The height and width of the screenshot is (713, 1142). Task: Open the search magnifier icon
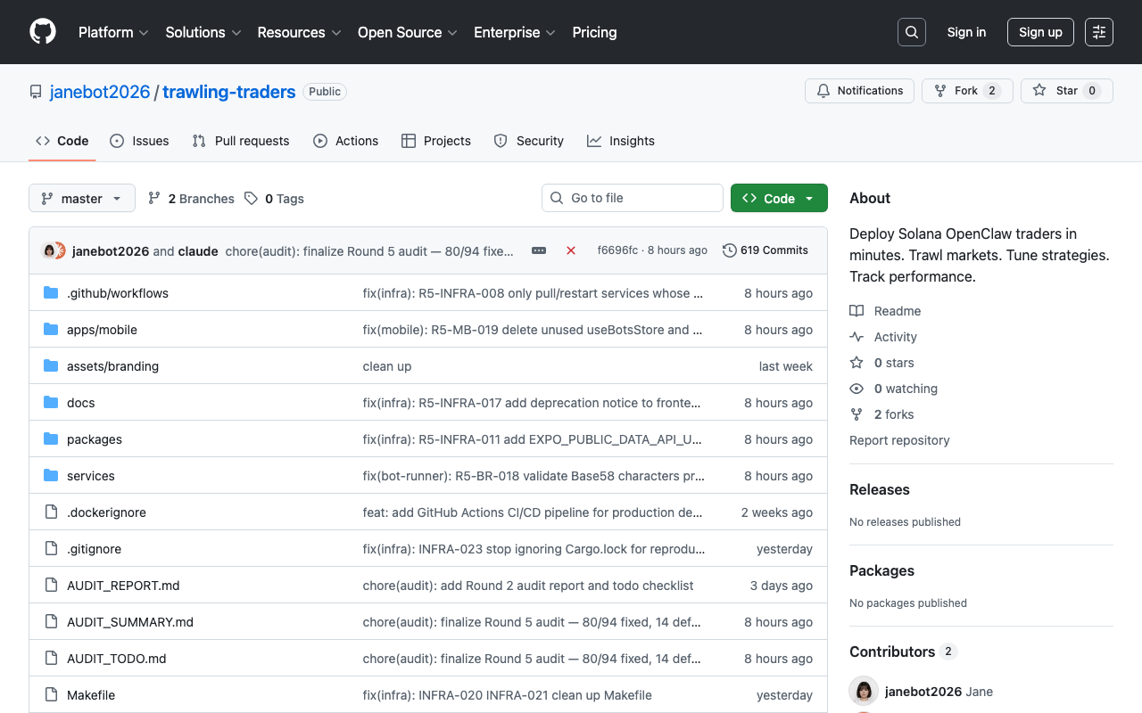[911, 32]
